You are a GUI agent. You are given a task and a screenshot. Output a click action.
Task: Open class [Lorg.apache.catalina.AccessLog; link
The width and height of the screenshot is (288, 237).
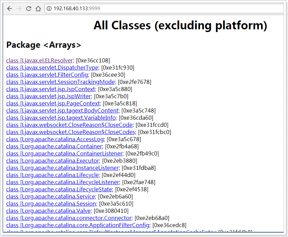pos(56,139)
